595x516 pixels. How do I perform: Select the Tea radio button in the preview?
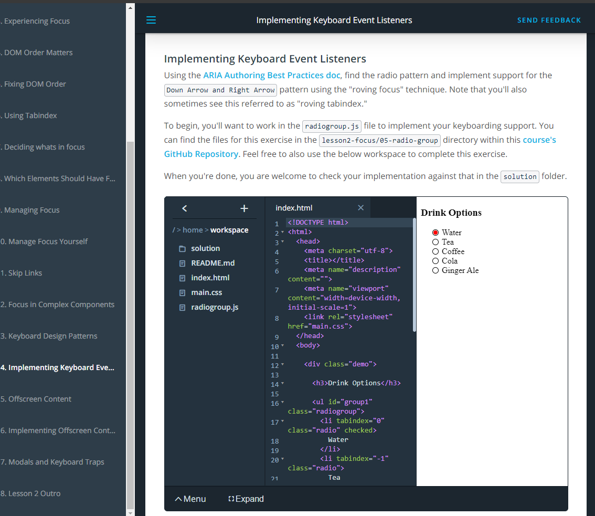[435, 242]
